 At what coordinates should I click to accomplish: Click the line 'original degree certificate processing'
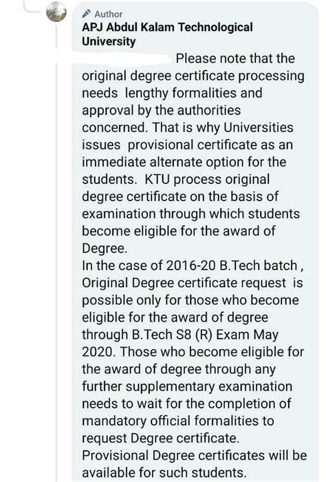click(193, 76)
